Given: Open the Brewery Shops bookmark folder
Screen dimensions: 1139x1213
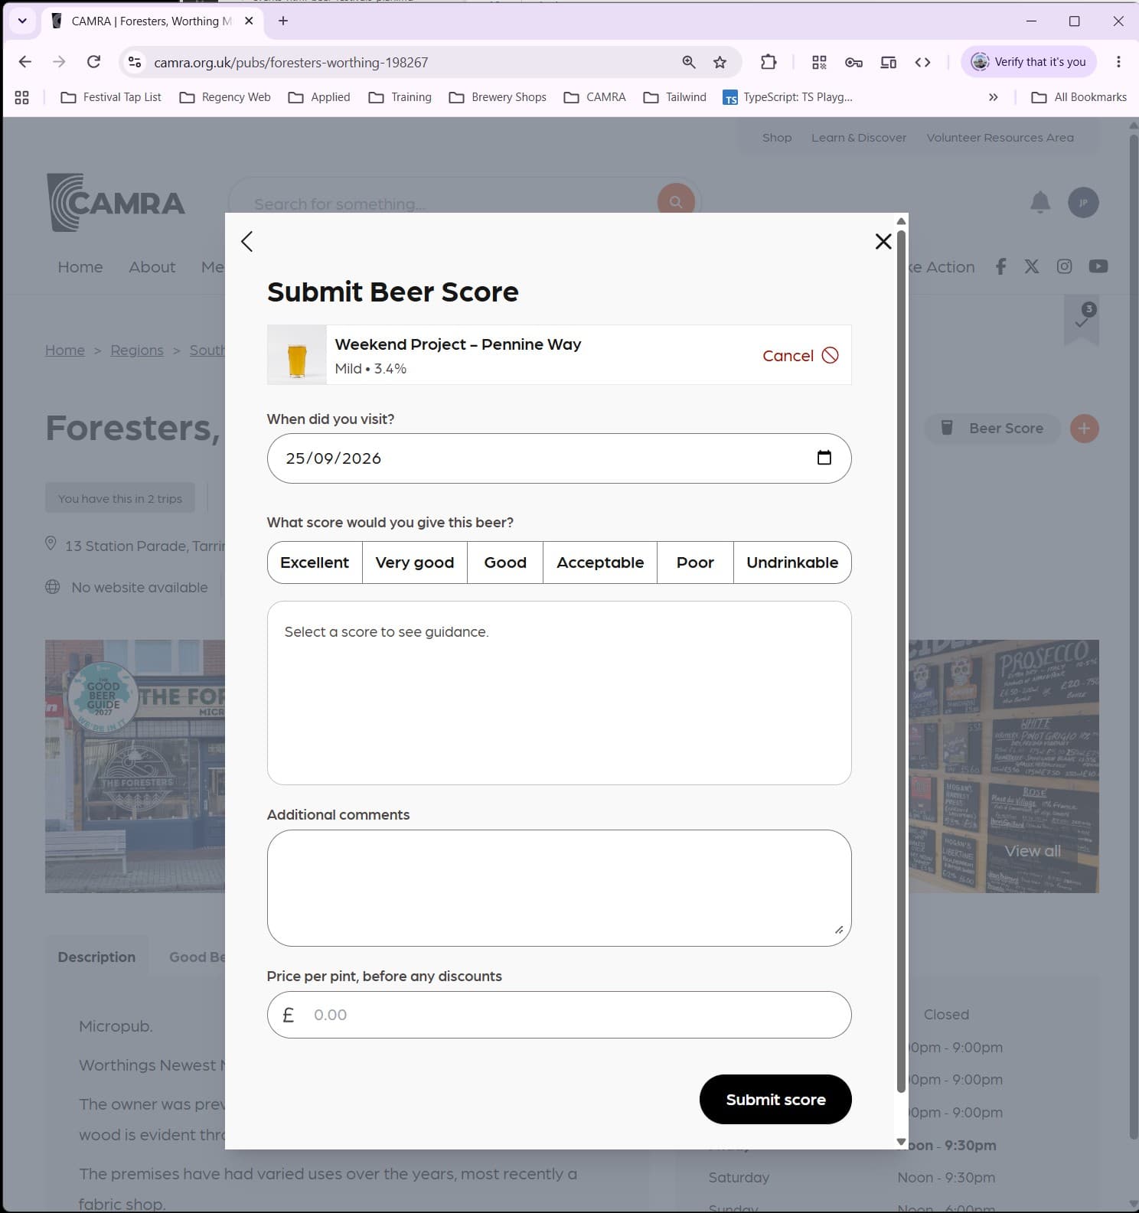Looking at the screenshot, I should pyautogui.click(x=498, y=97).
